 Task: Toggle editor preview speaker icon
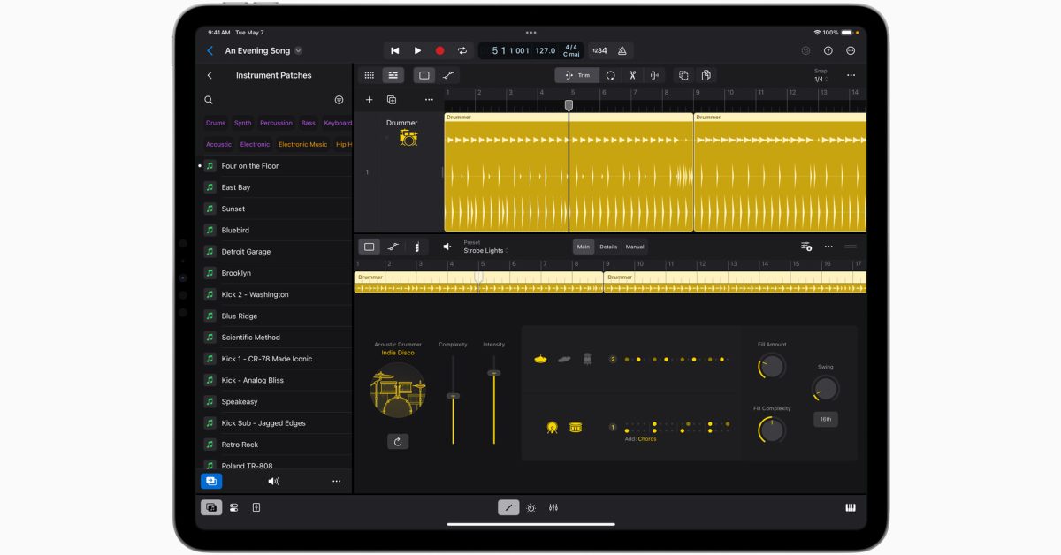447,247
